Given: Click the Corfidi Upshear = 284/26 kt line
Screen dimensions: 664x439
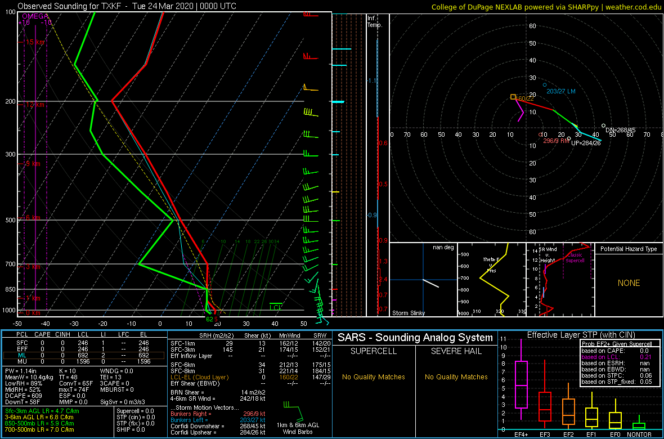Looking at the screenshot, I should 218,432.
